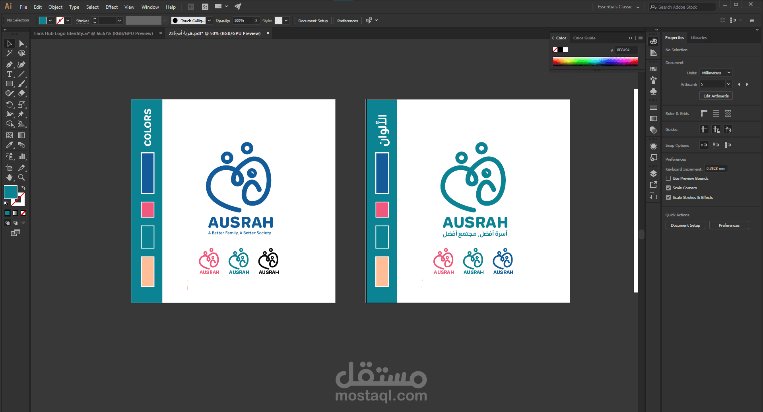Click Preferences in the control bar
Viewport: 763px width, 412px height.
(x=348, y=21)
